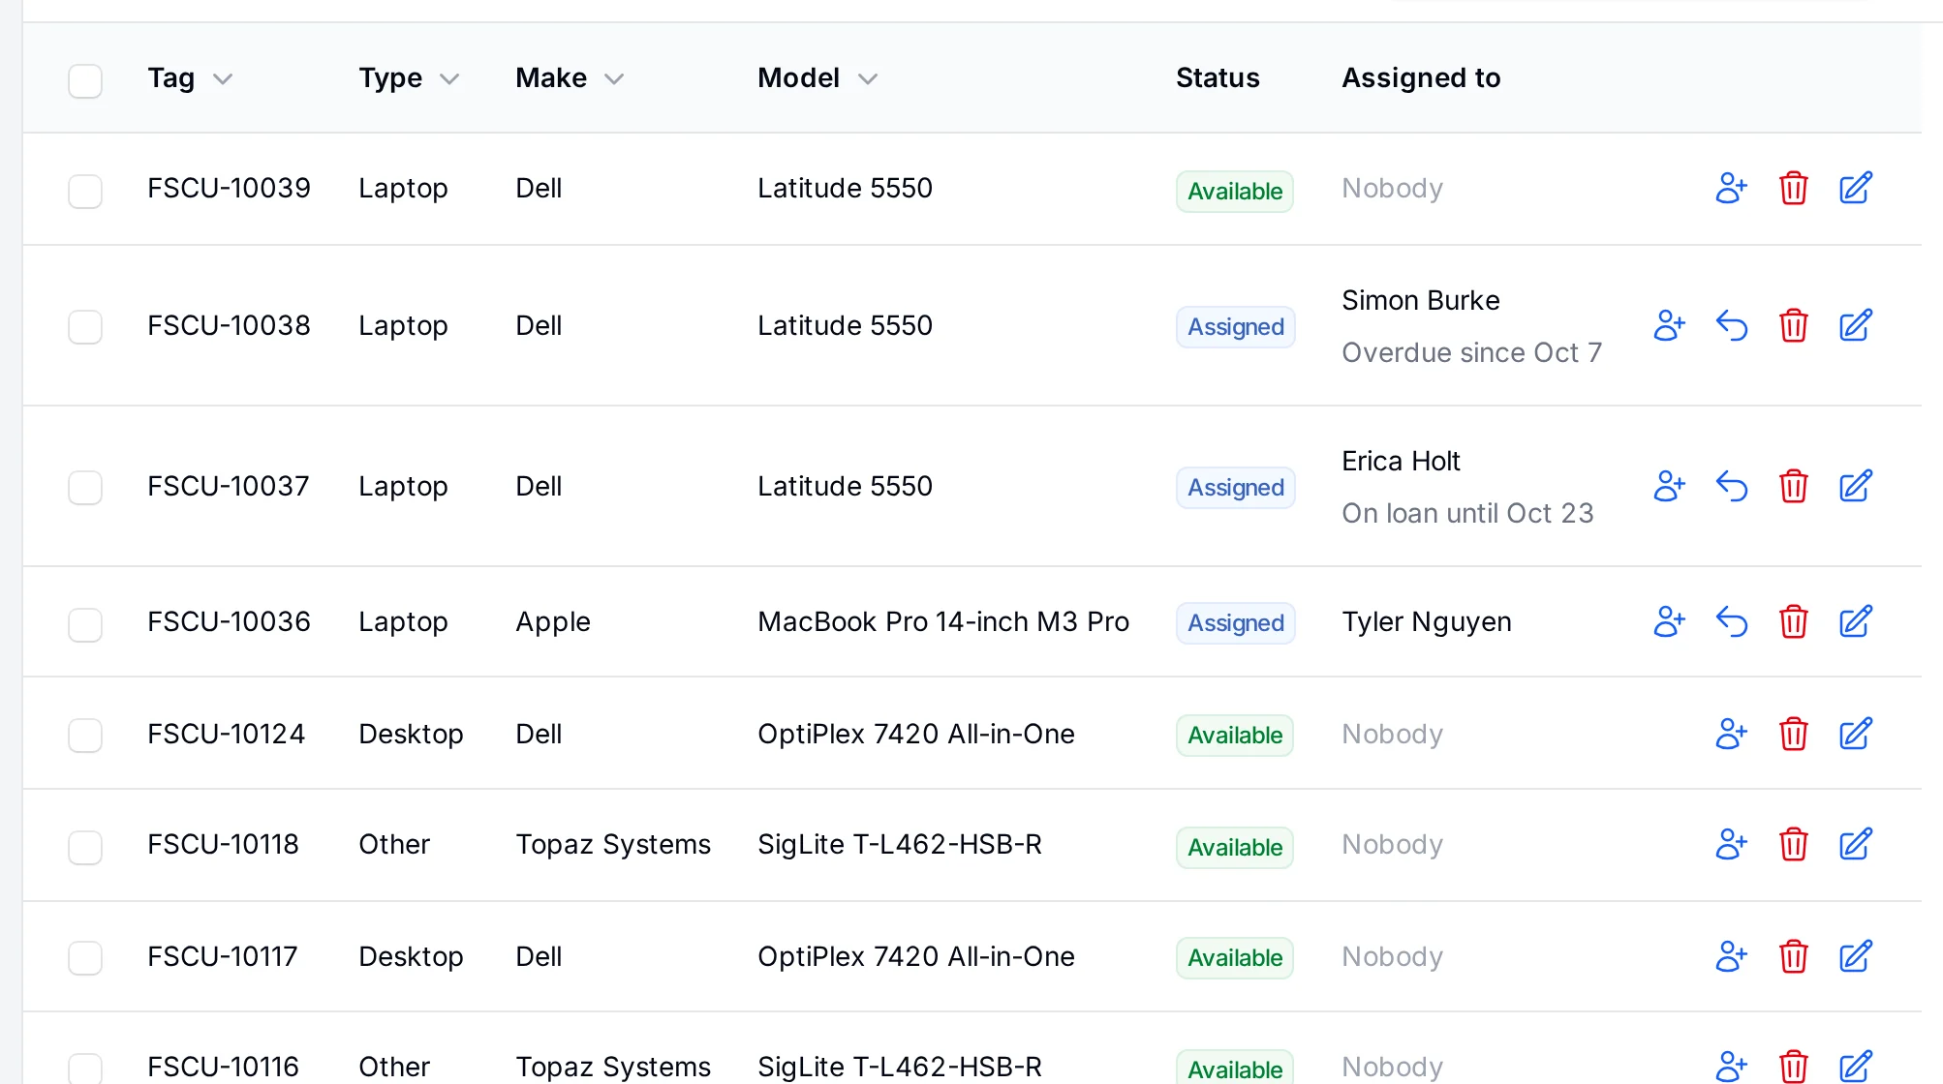The width and height of the screenshot is (1943, 1084).
Task: Delete asset FSCU-10038
Action: (1793, 325)
